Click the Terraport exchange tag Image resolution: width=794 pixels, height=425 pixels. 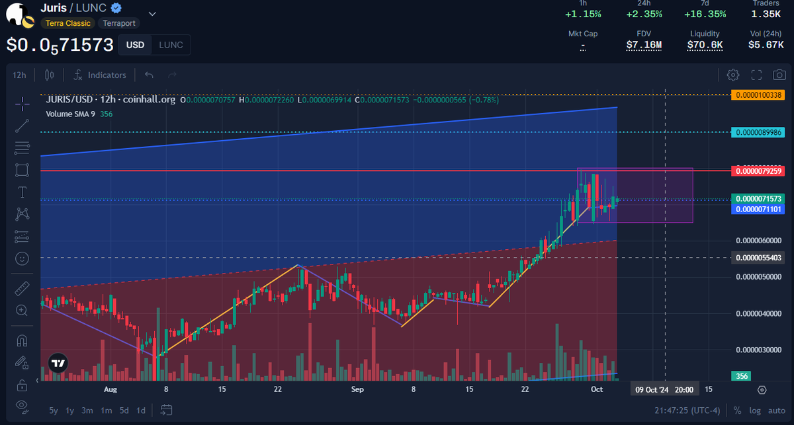[x=119, y=23]
